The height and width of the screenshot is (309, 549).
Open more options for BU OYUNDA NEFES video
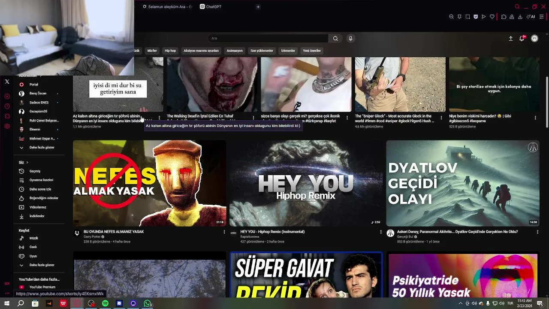pyautogui.click(x=224, y=232)
